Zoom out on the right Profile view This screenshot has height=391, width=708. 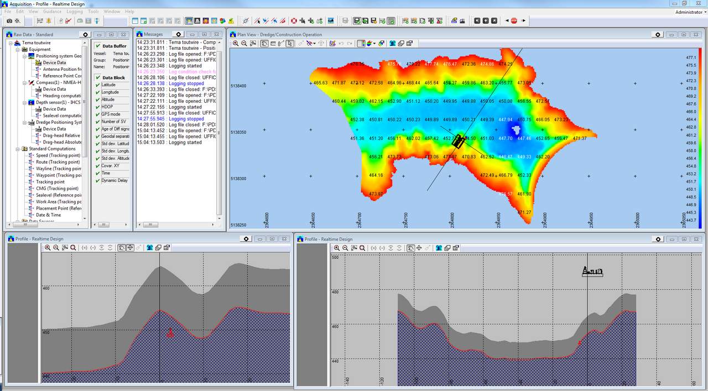345,248
